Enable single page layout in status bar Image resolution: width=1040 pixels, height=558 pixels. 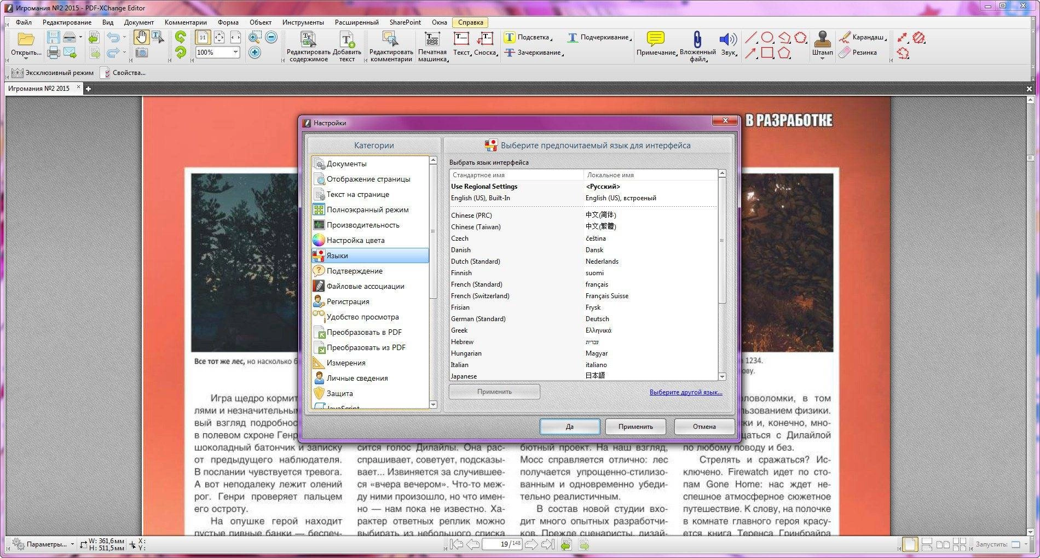click(x=910, y=544)
